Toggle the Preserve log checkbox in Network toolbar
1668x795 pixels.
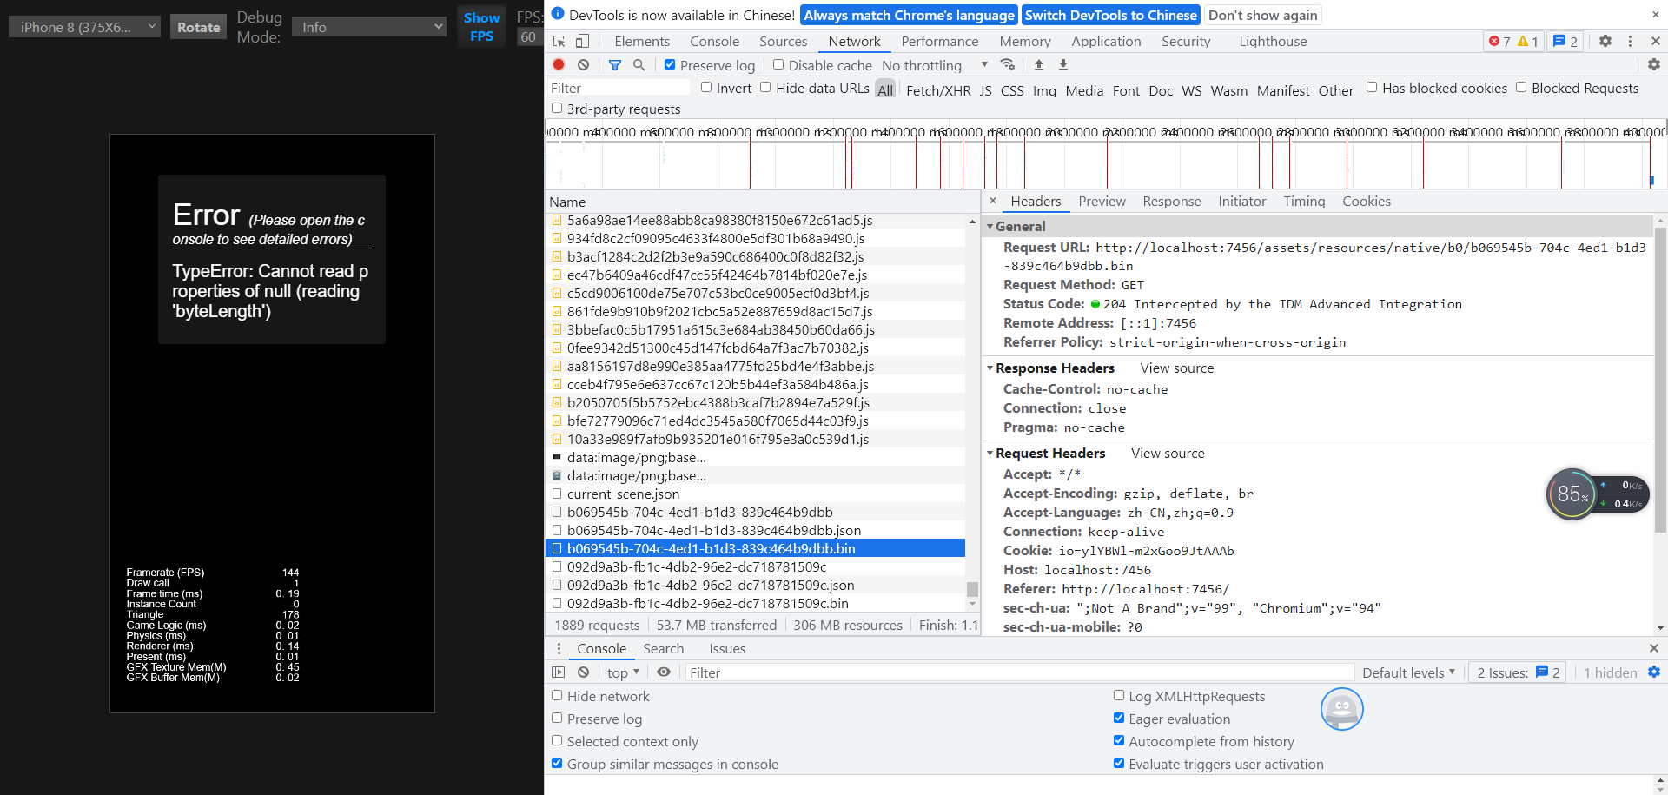click(670, 64)
